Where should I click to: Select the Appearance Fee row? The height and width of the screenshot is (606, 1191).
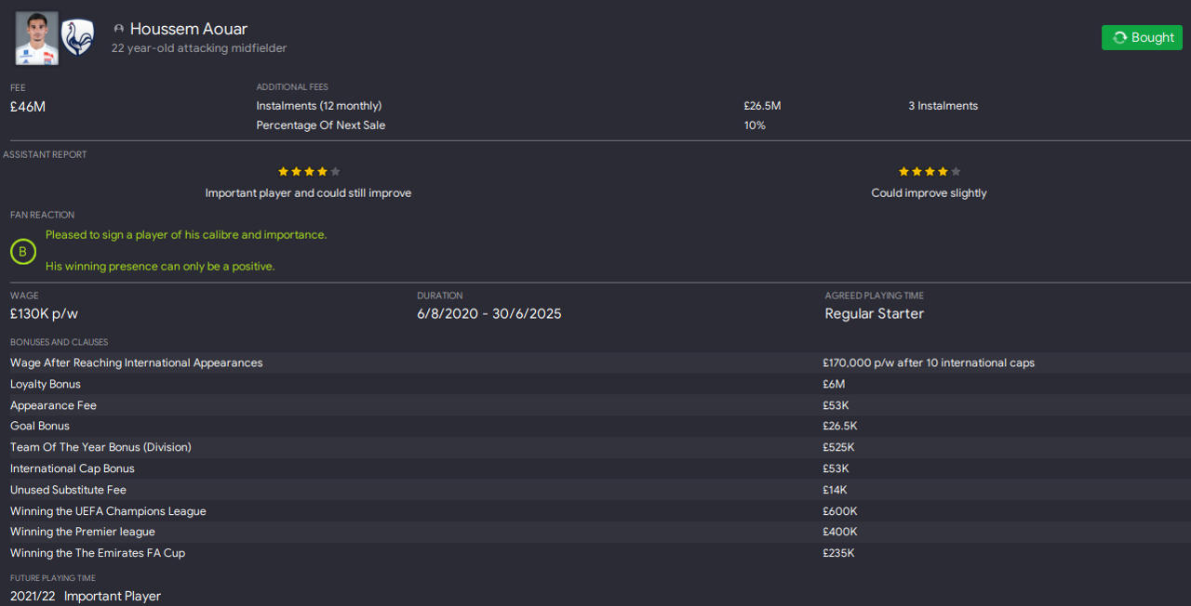tap(53, 405)
